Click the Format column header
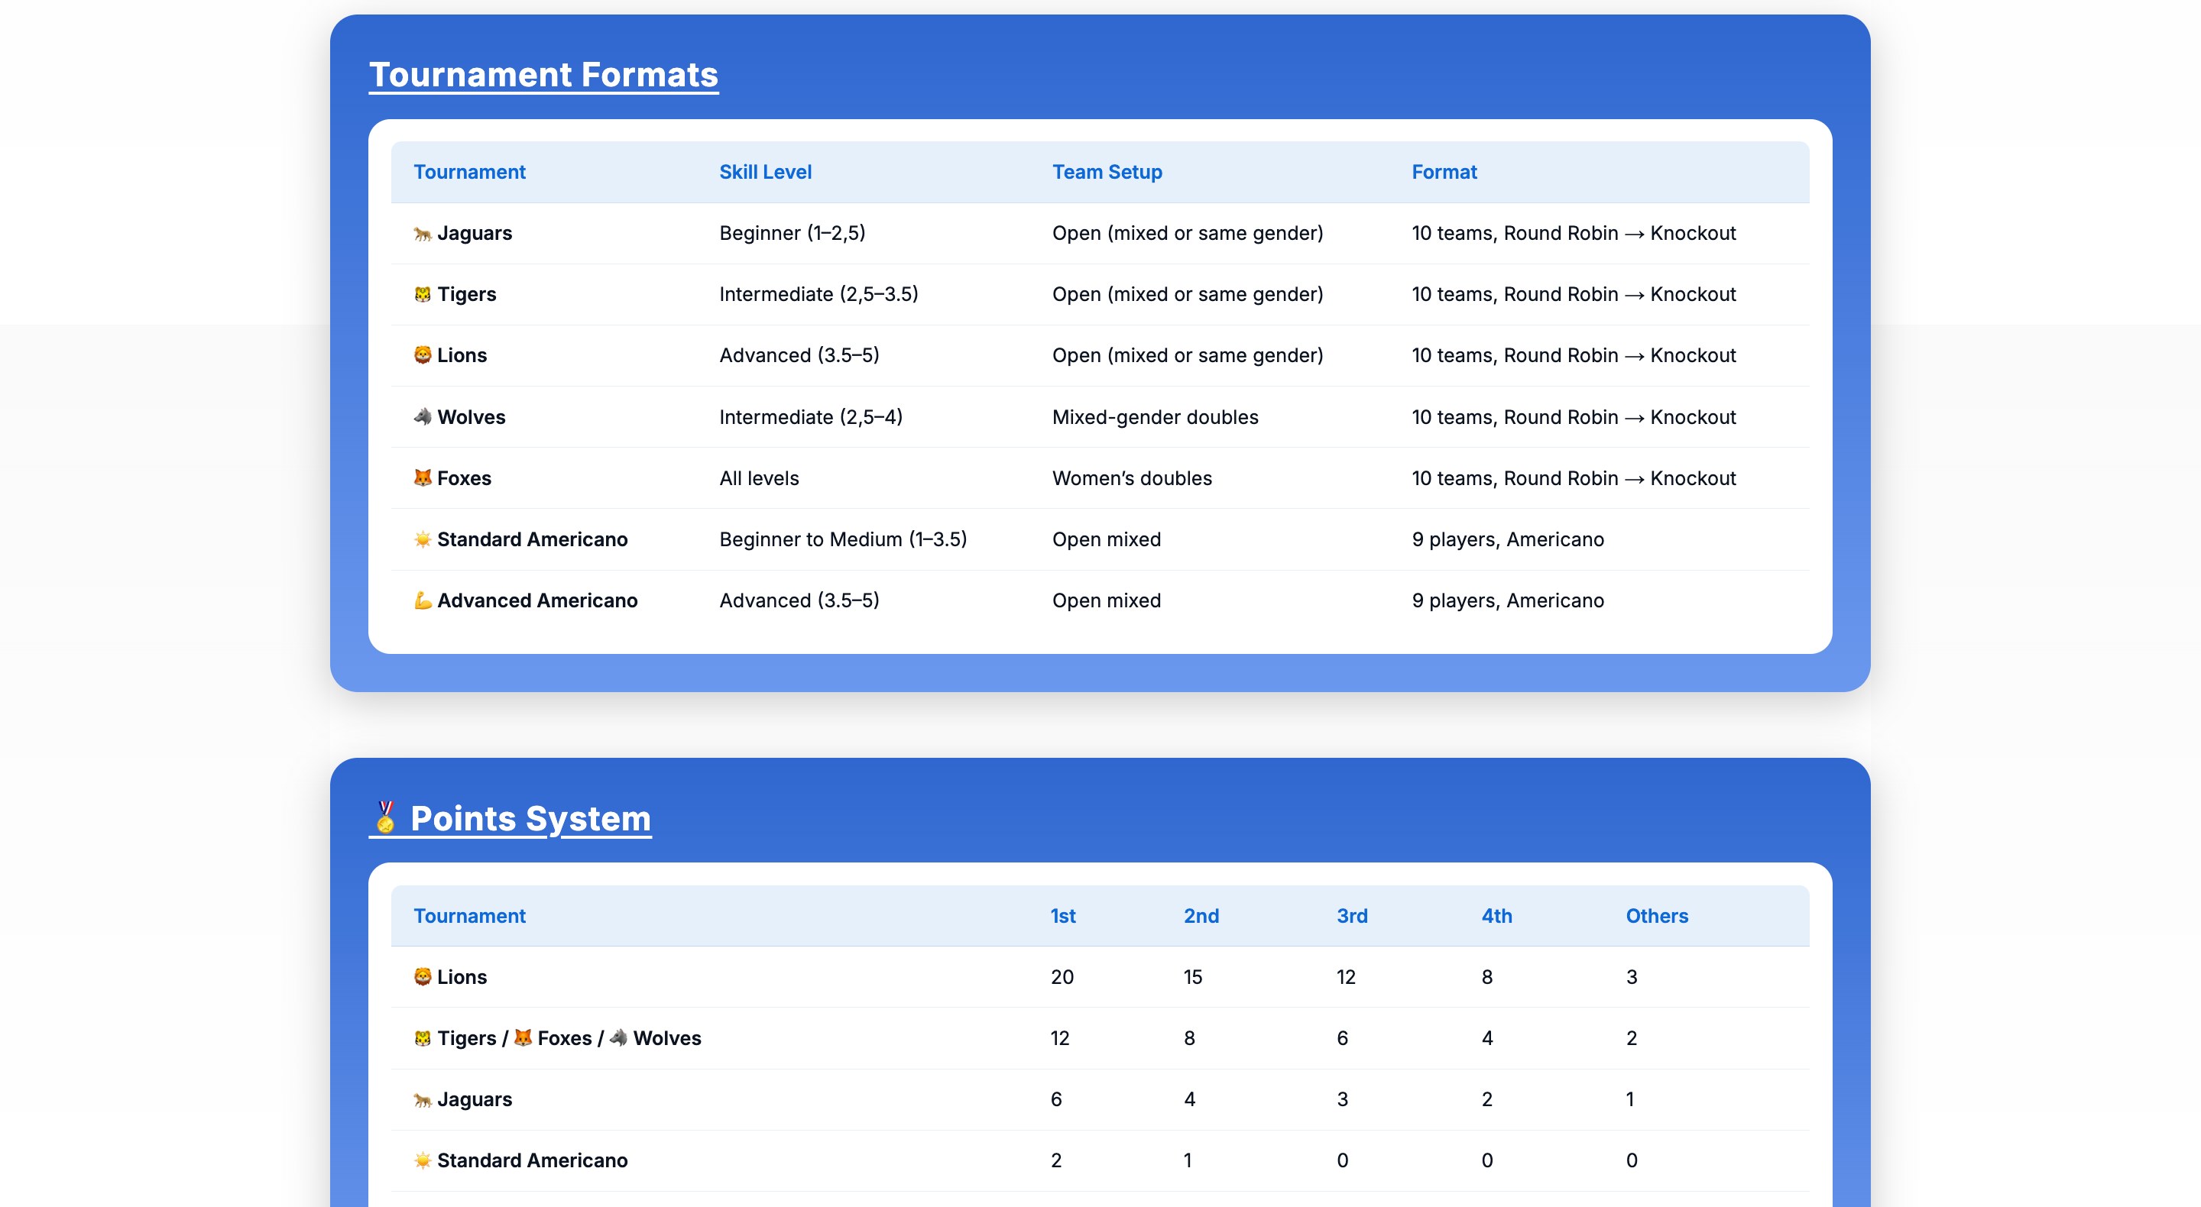2201x1207 pixels. click(1443, 172)
